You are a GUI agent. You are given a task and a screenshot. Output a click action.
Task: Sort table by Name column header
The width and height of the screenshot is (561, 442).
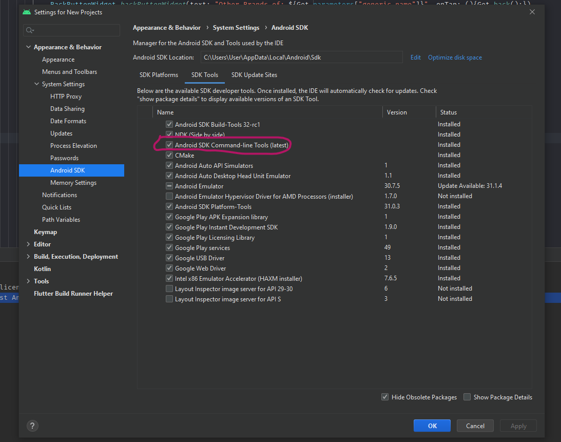[267, 112]
